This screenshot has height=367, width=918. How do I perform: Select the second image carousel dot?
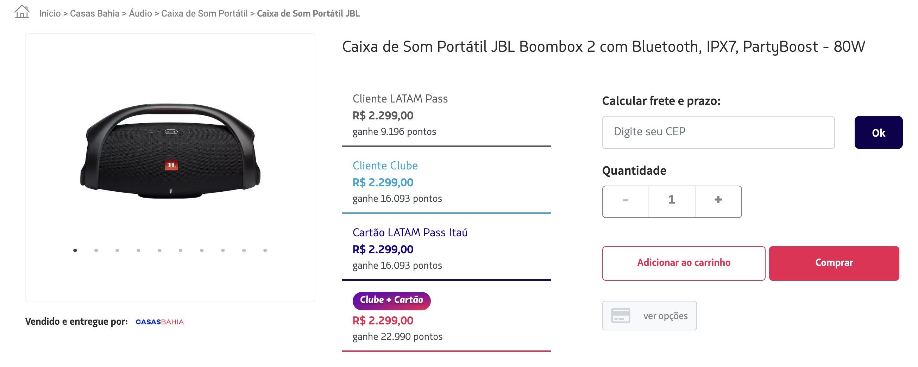pyautogui.click(x=96, y=250)
